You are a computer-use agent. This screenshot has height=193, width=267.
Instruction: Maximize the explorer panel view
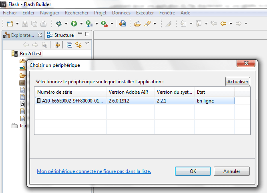[x=87, y=34]
